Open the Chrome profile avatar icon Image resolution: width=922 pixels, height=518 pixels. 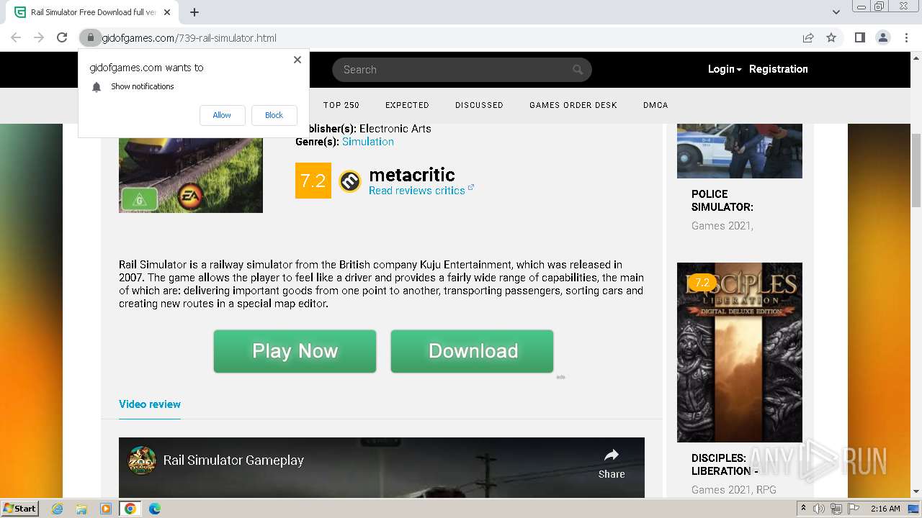click(x=882, y=37)
